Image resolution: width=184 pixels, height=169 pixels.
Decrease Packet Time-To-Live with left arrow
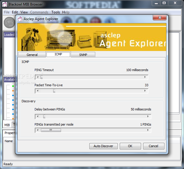pos(38,91)
